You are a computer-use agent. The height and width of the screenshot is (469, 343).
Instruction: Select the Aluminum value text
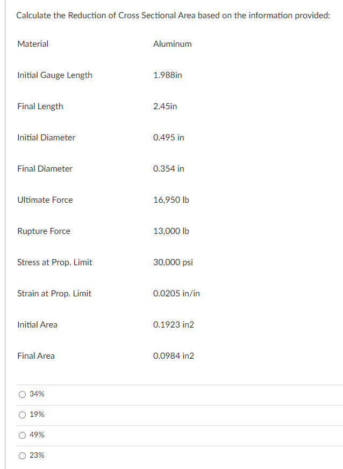point(172,44)
